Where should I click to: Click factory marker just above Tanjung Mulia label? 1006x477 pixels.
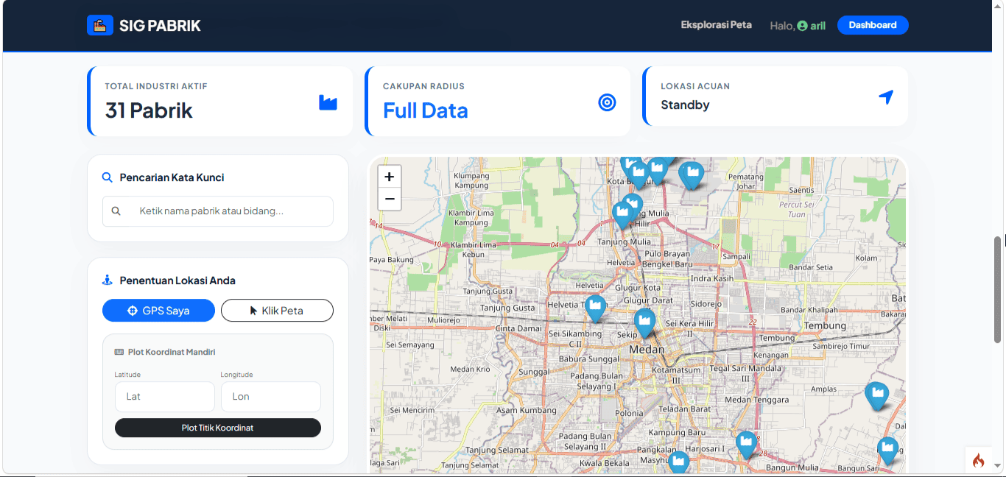click(622, 214)
